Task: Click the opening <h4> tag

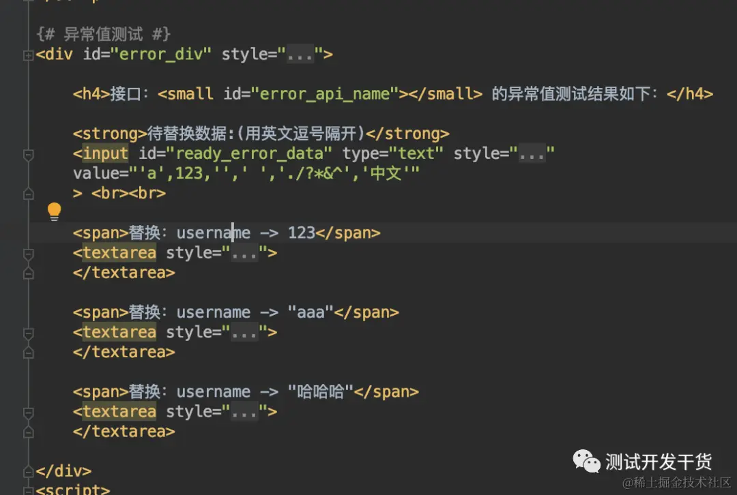Action: 91,94
